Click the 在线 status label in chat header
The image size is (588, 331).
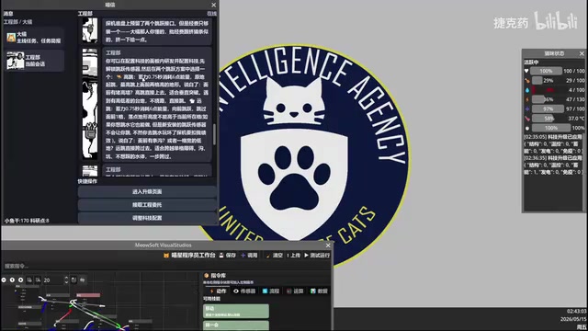[212, 14]
